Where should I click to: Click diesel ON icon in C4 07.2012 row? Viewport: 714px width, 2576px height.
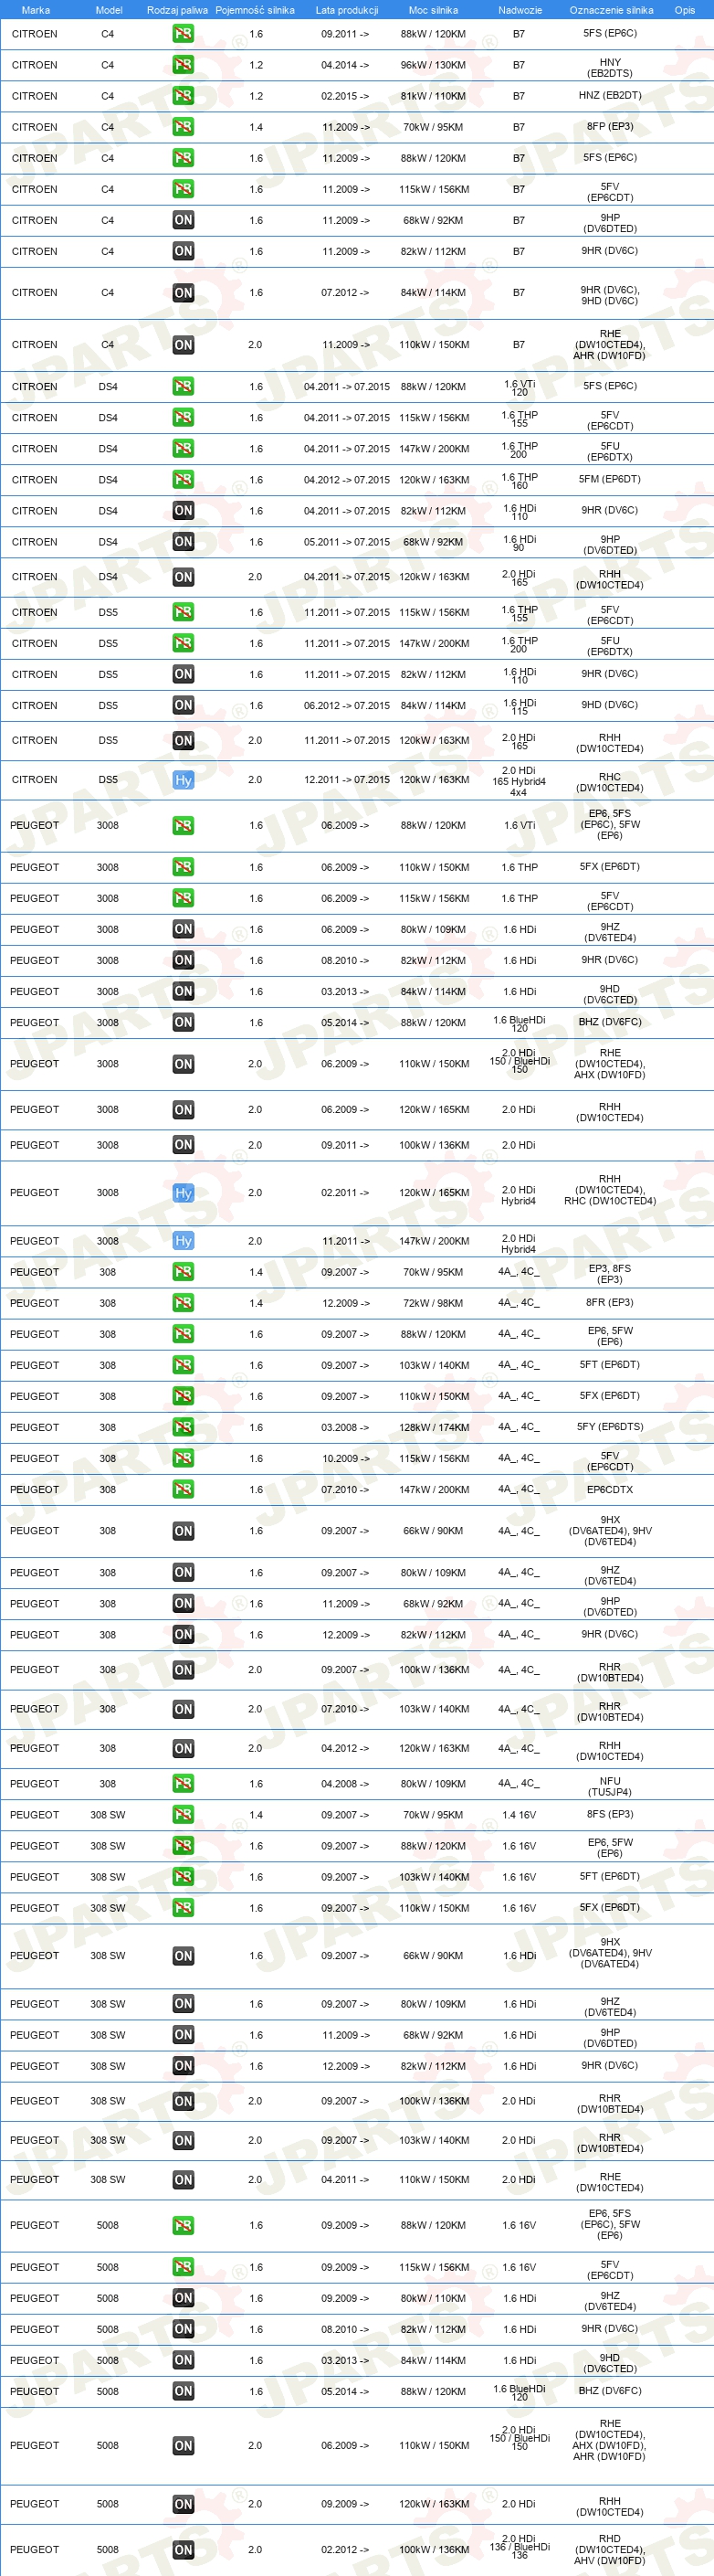(183, 293)
